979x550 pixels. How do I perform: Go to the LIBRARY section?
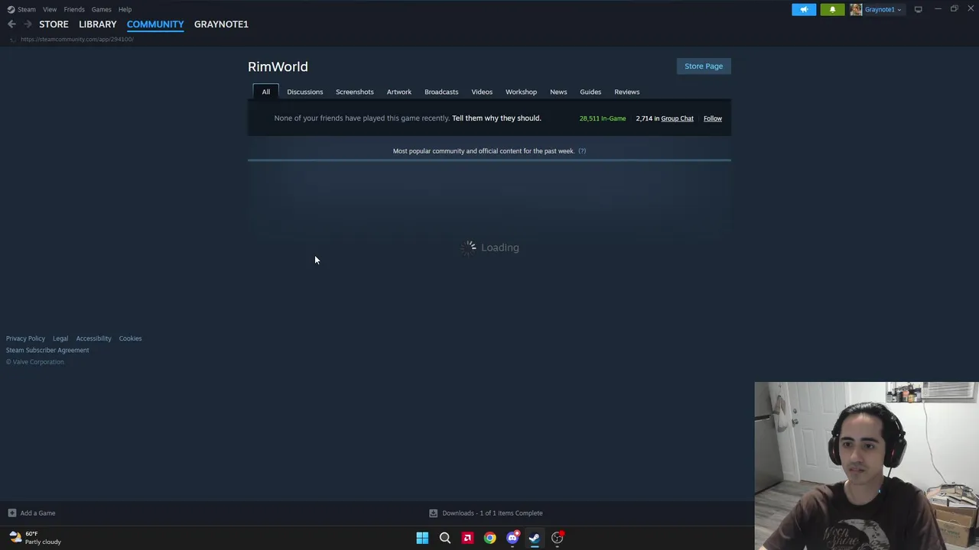(98, 24)
